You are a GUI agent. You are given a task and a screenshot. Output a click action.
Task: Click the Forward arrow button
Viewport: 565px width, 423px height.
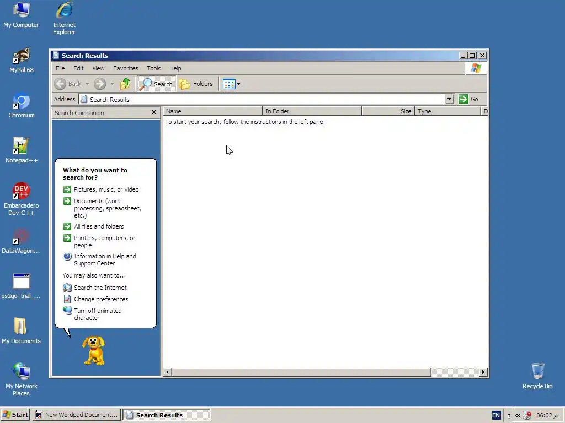tap(100, 84)
